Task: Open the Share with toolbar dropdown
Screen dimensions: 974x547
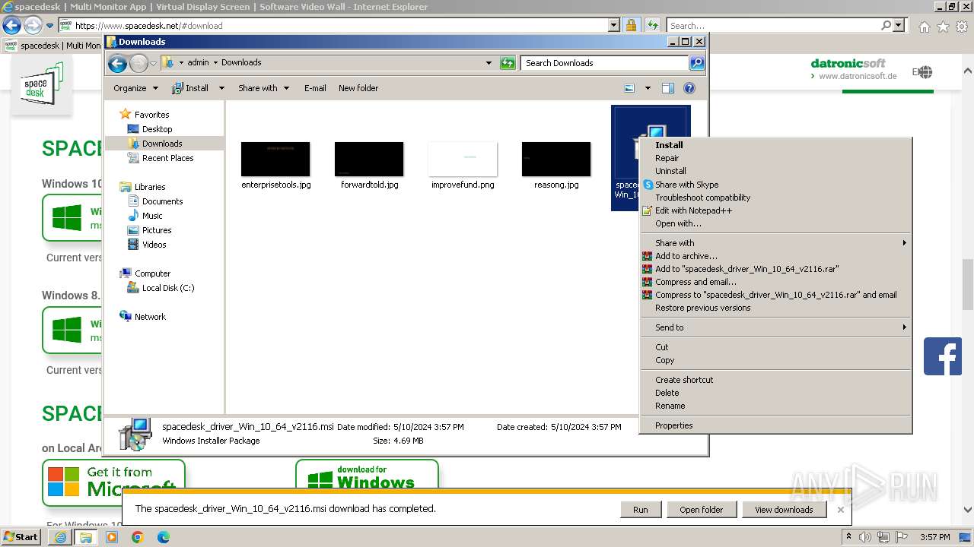Action: click(x=263, y=88)
